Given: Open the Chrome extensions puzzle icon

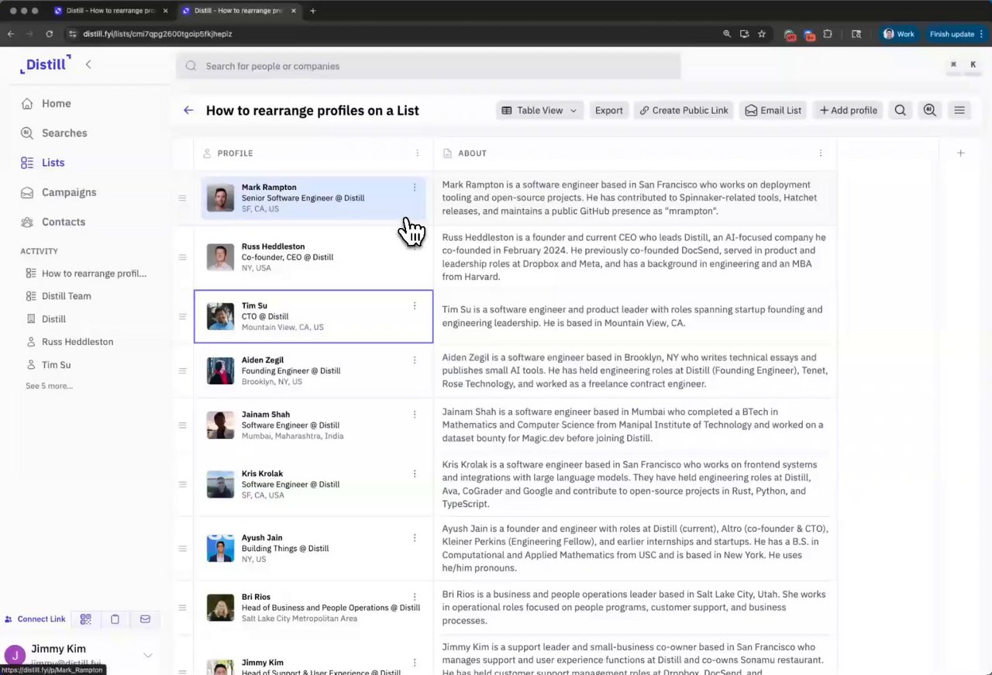Looking at the screenshot, I should click(828, 34).
